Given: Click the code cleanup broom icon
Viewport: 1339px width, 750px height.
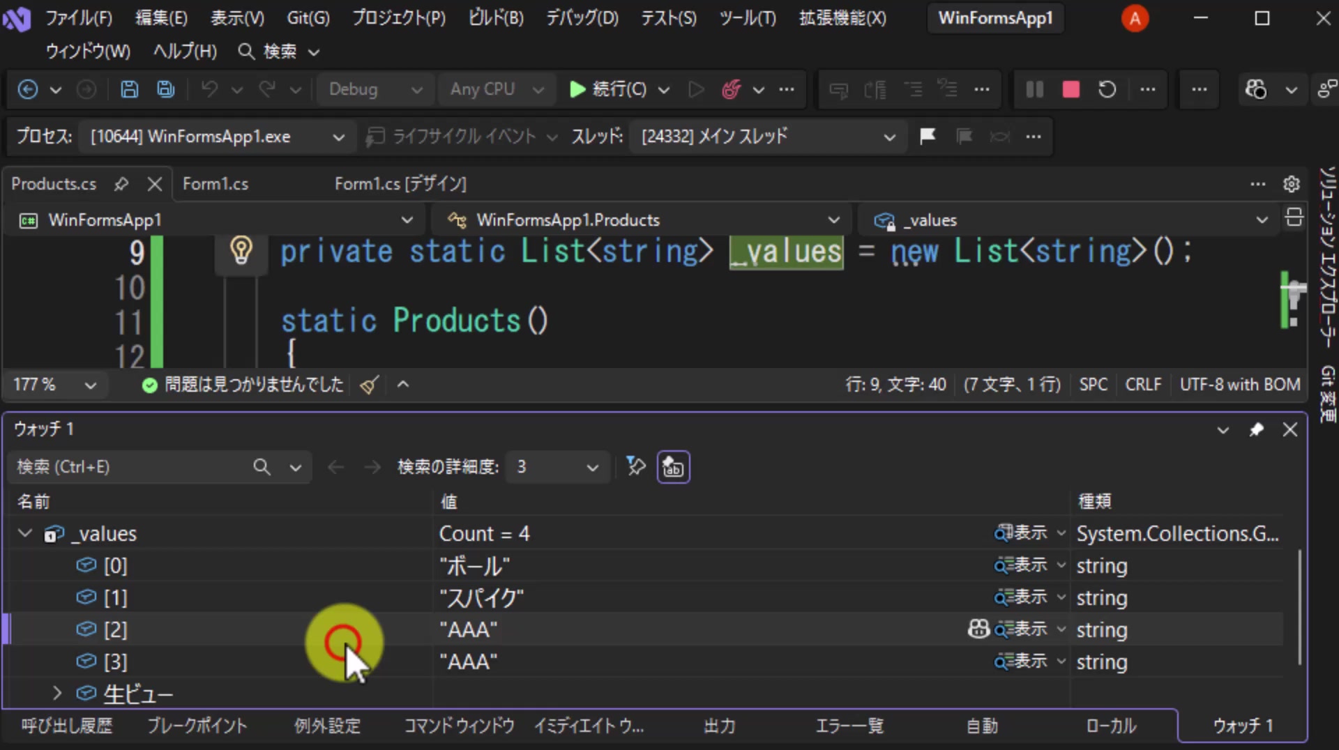Looking at the screenshot, I should [370, 385].
